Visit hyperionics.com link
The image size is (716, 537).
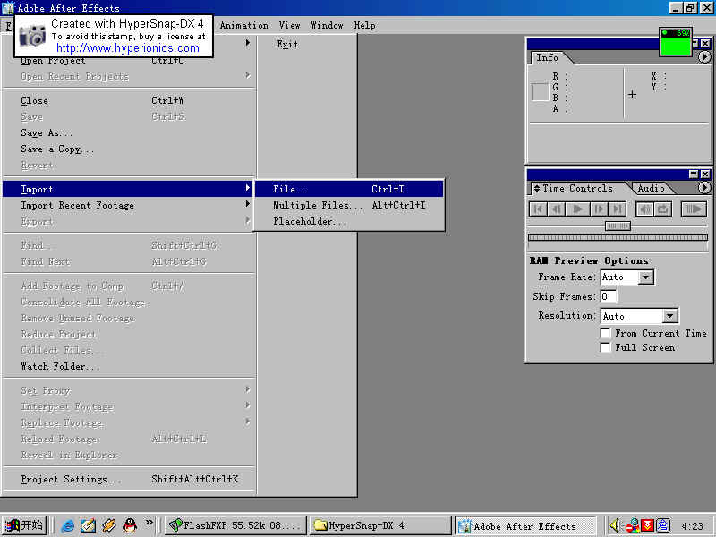point(128,48)
